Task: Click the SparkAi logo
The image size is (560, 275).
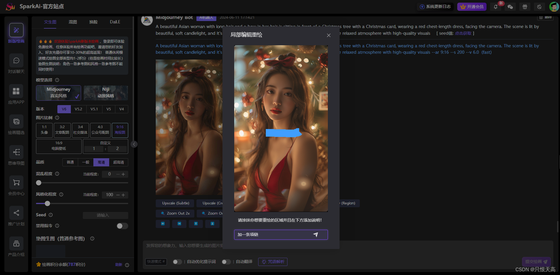Action: [11, 6]
